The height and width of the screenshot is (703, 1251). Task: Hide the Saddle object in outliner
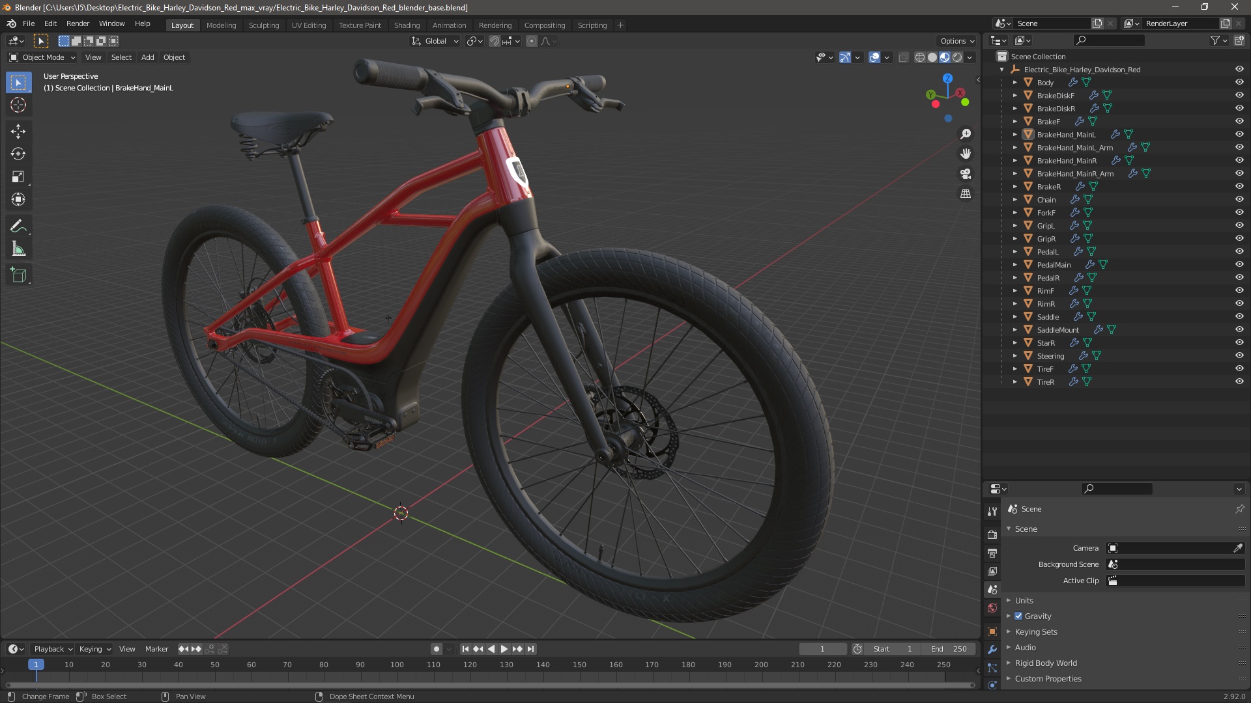[1239, 316]
